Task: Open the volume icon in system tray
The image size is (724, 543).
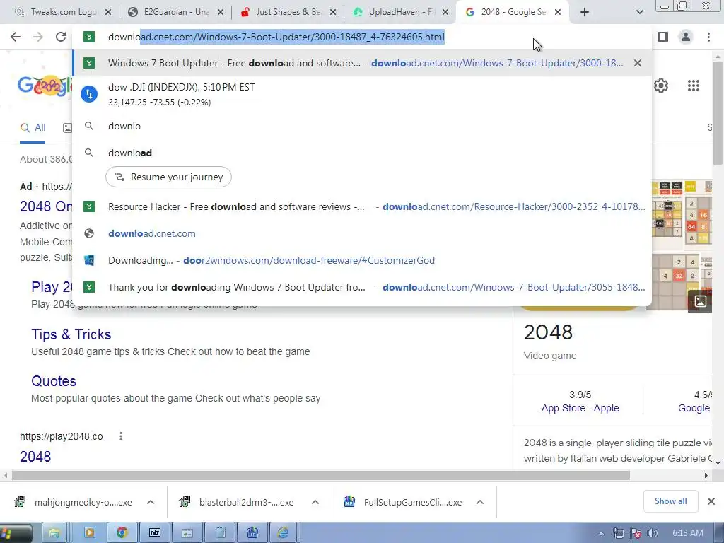Action: (x=653, y=533)
